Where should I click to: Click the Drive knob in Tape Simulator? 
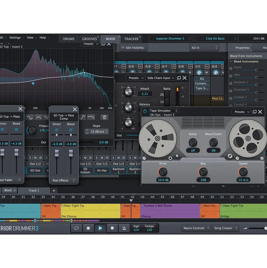pyautogui.click(x=163, y=172)
